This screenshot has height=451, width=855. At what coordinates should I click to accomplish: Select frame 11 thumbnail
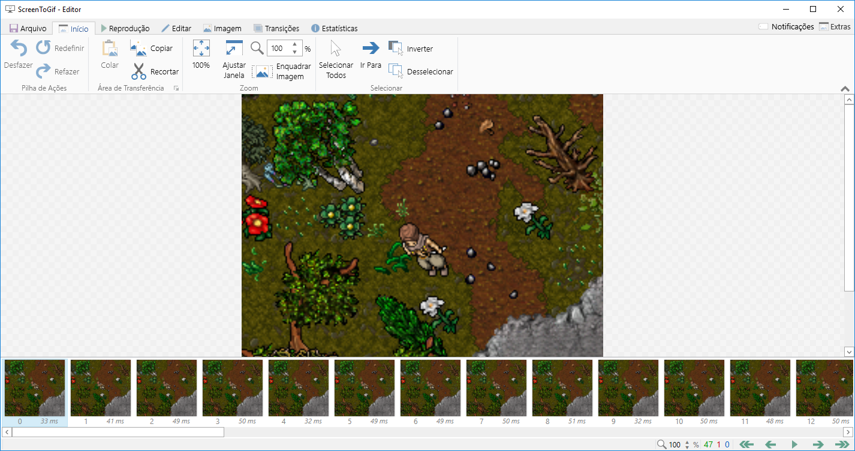click(760, 388)
